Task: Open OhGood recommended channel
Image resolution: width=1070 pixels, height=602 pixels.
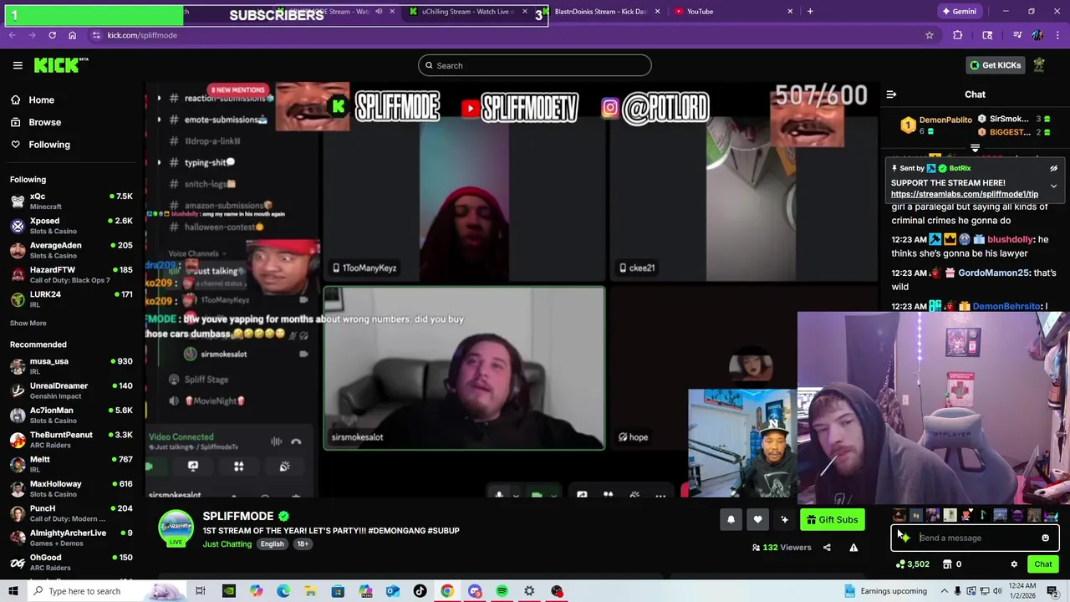Action: (71, 562)
